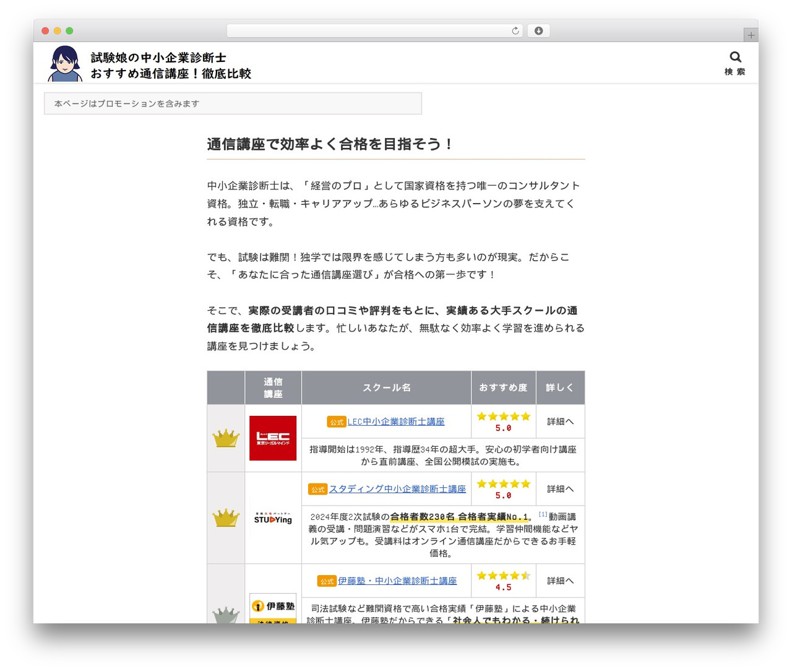Click 詳細へ in the 伊藤塾 row
Image resolution: width=792 pixels, height=671 pixels.
pos(560,581)
